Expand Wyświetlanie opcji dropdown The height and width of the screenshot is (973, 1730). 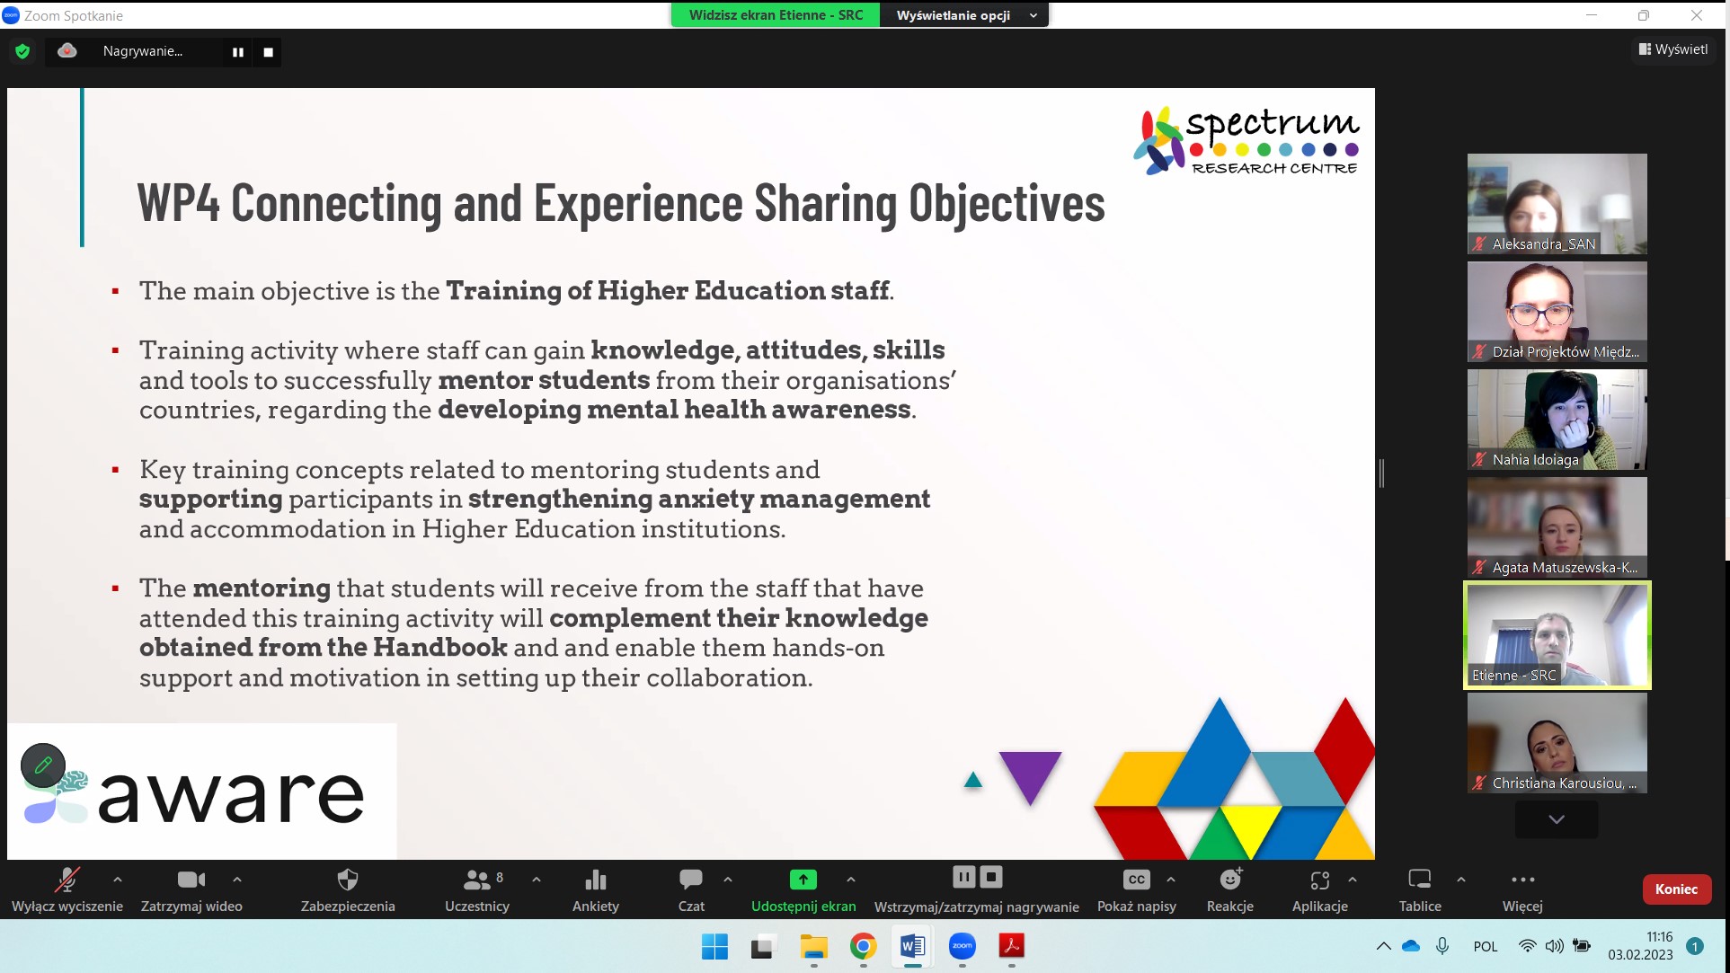pos(963,15)
